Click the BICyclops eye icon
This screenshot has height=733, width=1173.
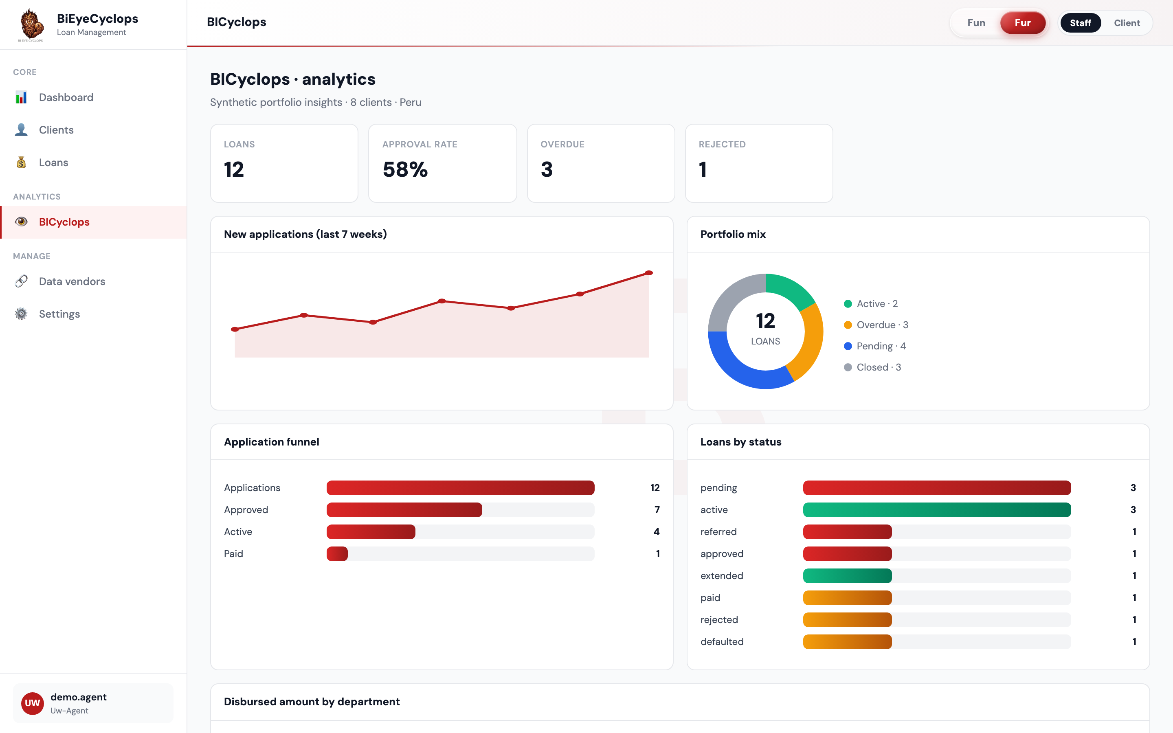21,222
